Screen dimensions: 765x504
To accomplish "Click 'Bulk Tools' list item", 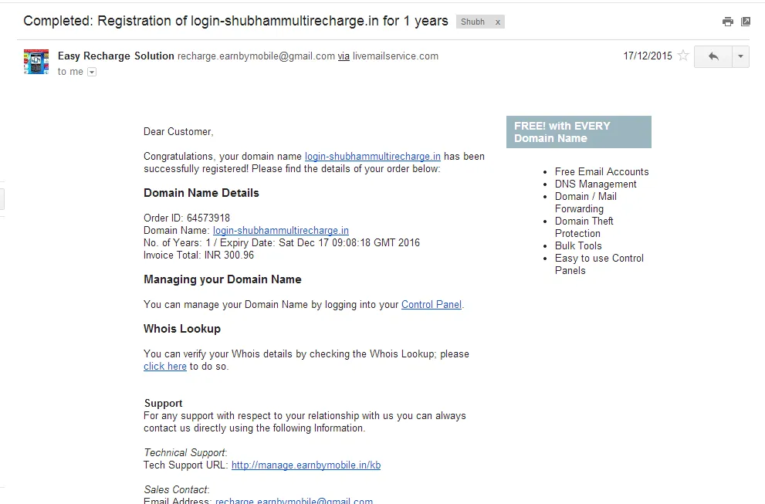I will (578, 246).
